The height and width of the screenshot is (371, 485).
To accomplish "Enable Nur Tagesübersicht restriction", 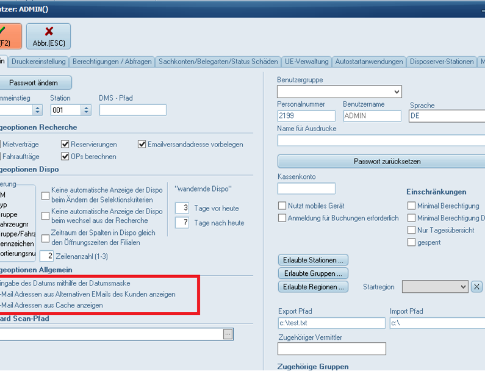I will pos(412,231).
